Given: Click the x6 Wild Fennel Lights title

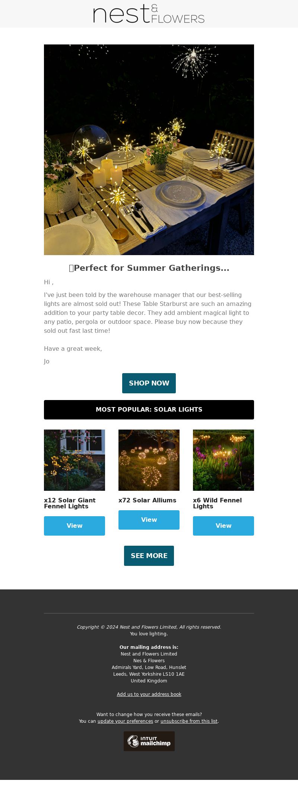Looking at the screenshot, I should pos(218,504).
